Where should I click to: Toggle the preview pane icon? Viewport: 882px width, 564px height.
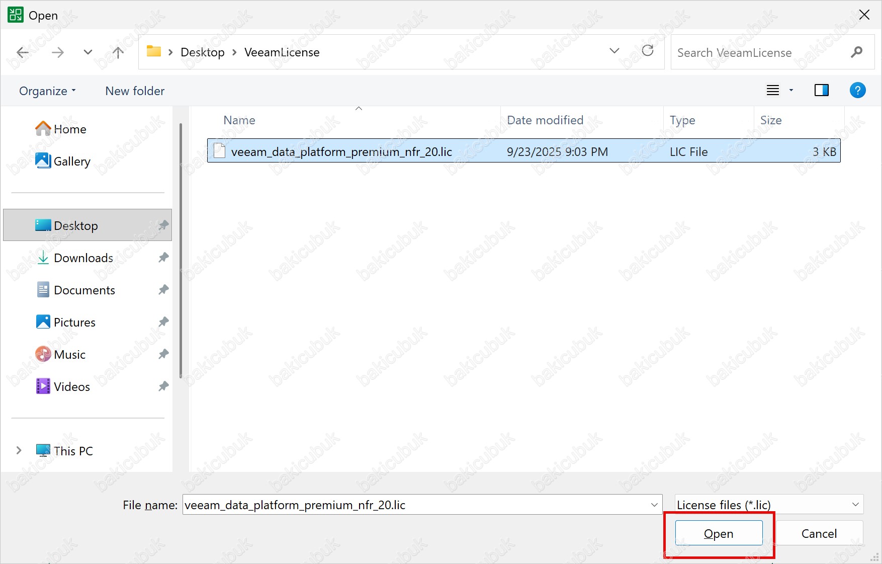821,91
